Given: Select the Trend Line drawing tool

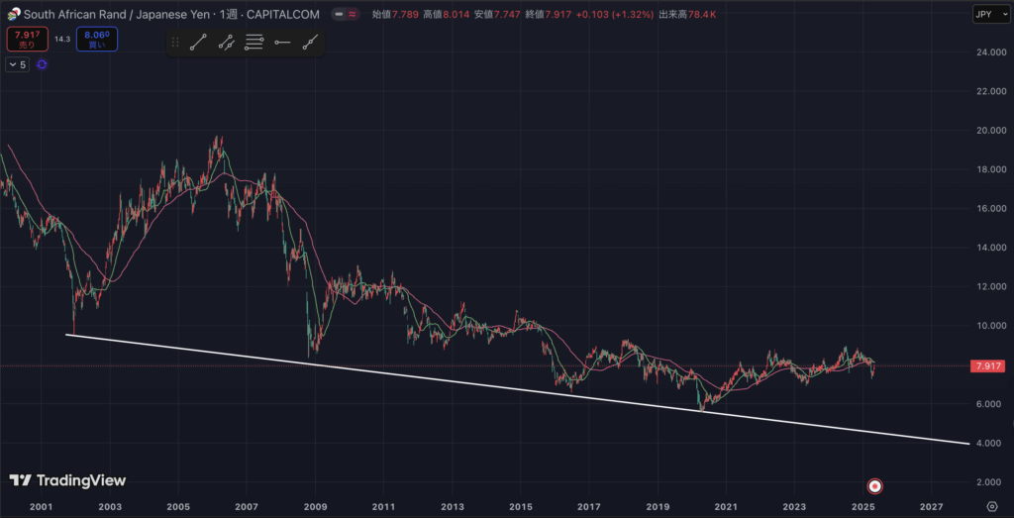Looking at the screenshot, I should coord(198,43).
